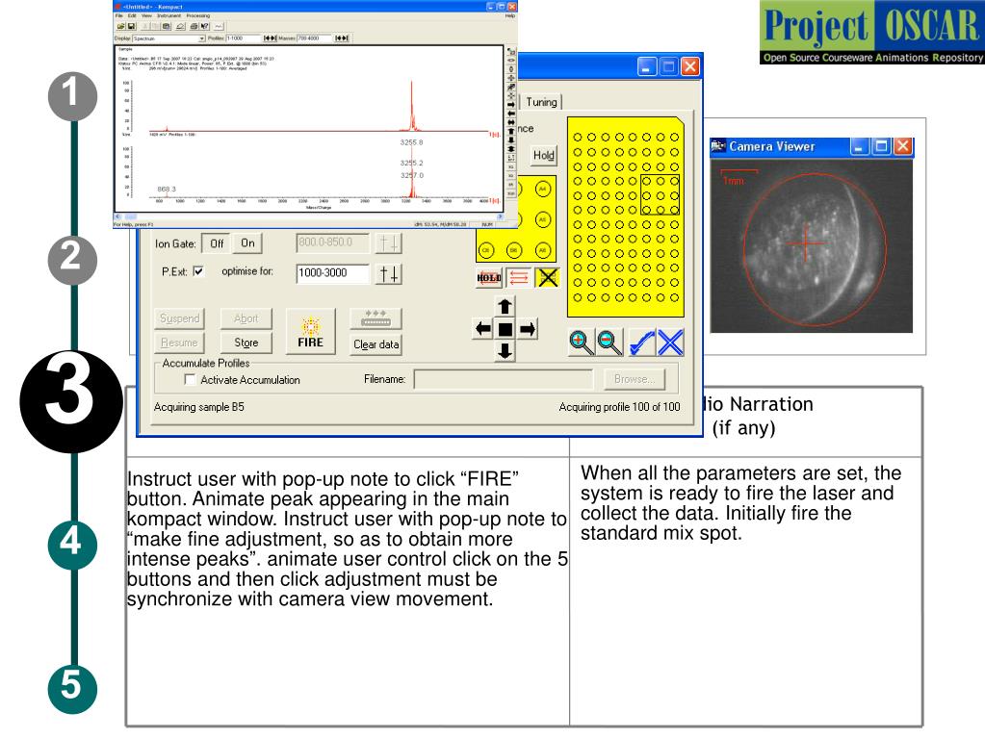Screen dimensions: 985x738
Task: Open the File menu in Kompact
Action: pyautogui.click(x=118, y=15)
